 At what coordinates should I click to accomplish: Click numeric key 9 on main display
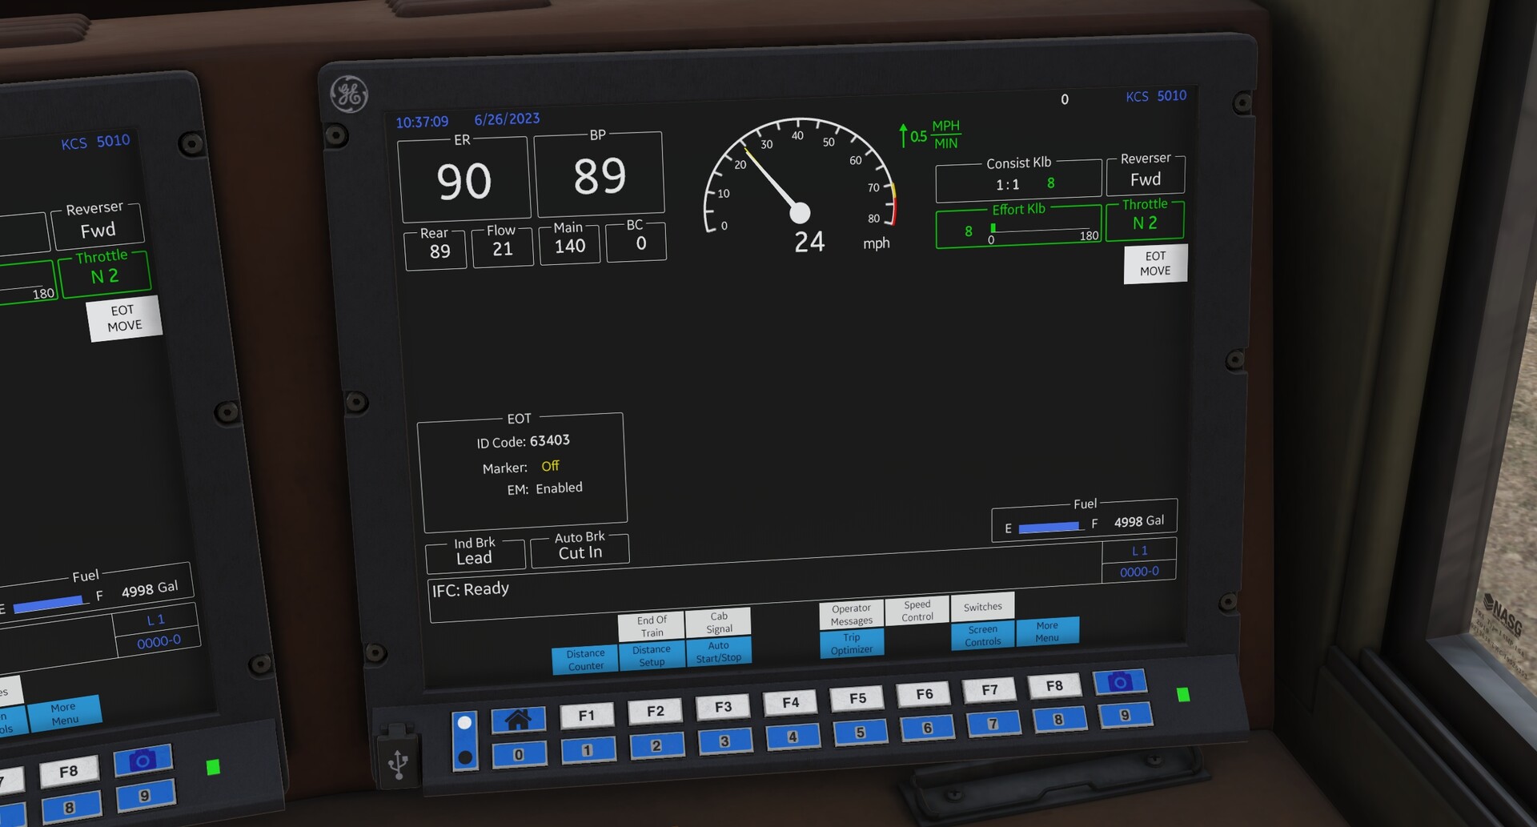point(1125,715)
